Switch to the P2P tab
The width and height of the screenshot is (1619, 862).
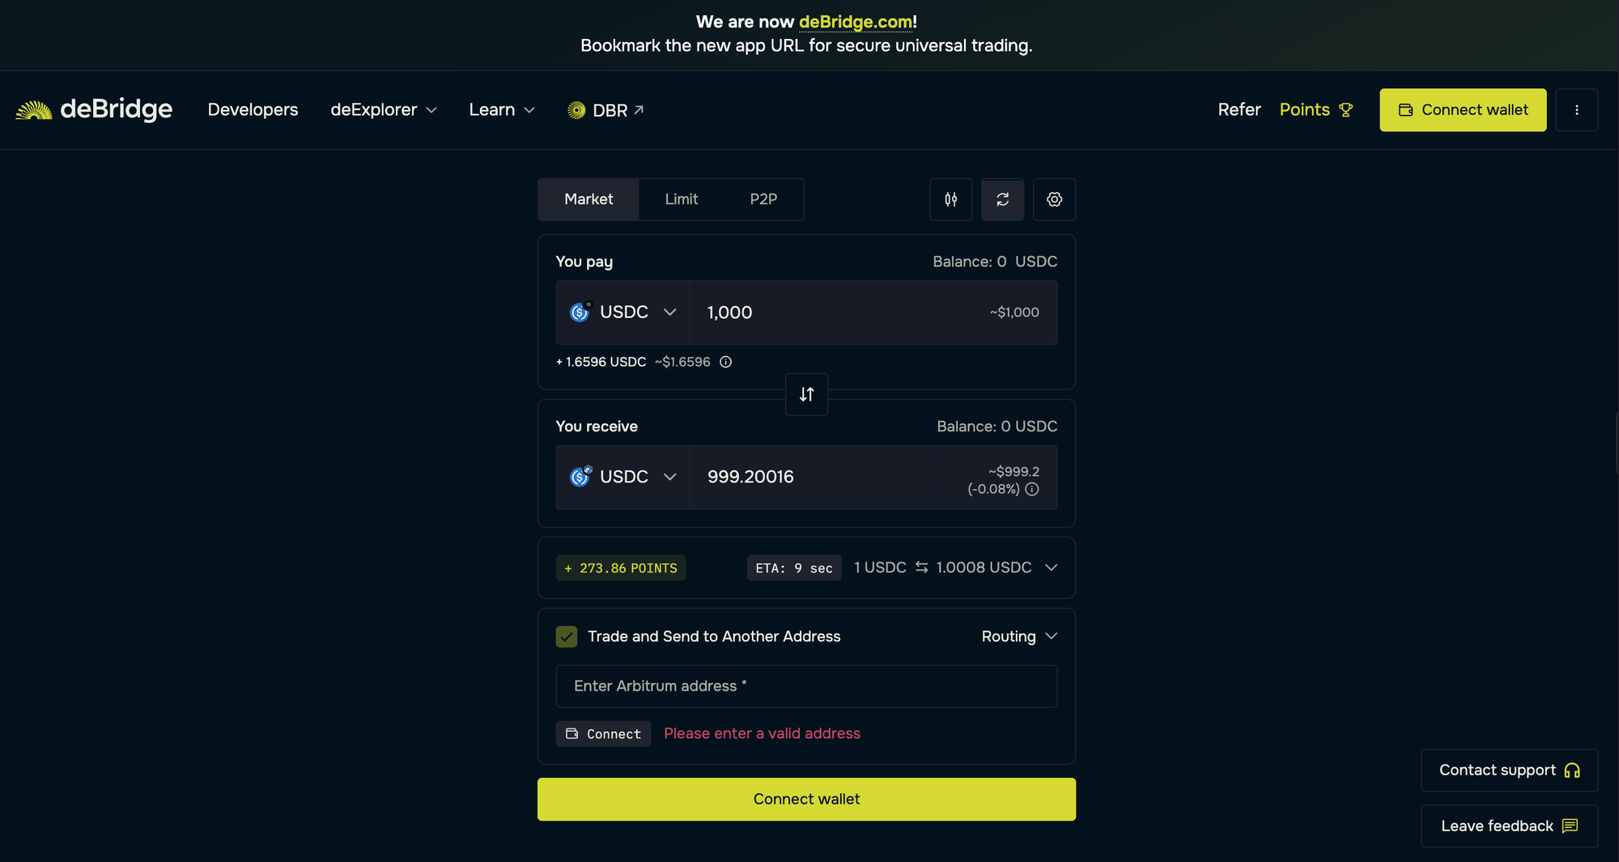point(763,199)
